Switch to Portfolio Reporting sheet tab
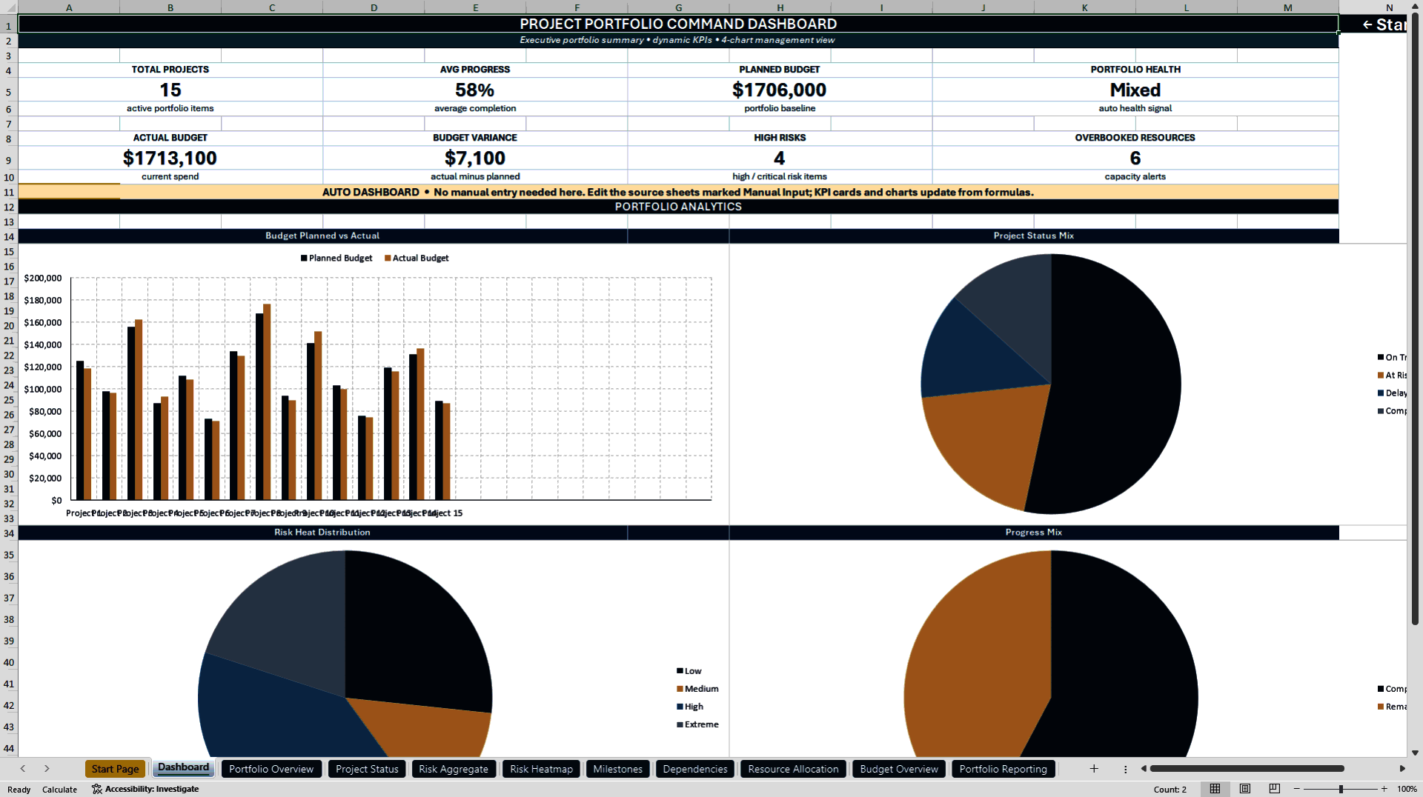The width and height of the screenshot is (1423, 797). click(1003, 769)
